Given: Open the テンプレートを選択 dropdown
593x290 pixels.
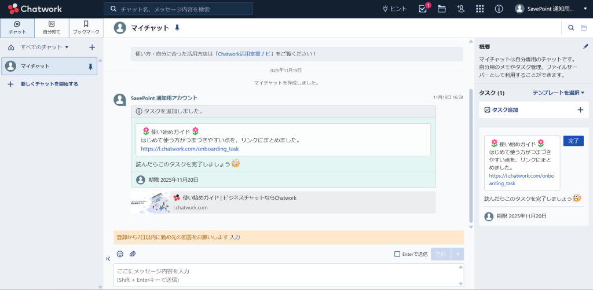Looking at the screenshot, I should (x=558, y=93).
